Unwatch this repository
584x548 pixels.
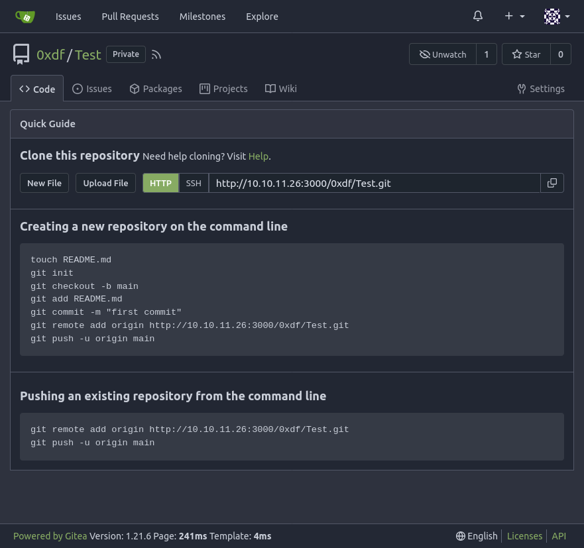pos(443,54)
